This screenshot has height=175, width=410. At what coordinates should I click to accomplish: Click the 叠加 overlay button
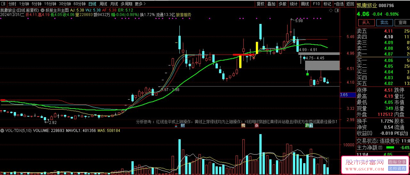pos(271,4)
